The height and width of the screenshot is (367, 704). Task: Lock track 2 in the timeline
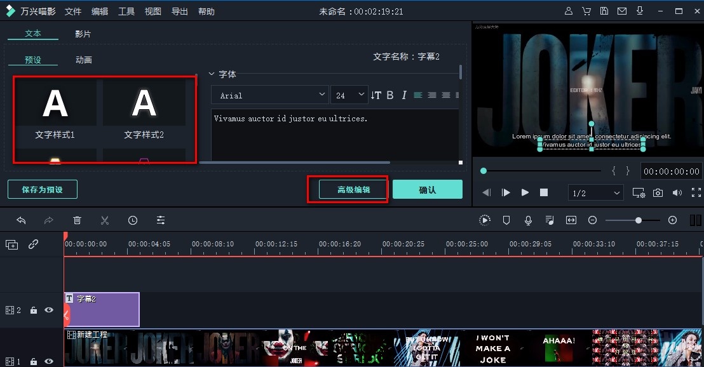34,310
